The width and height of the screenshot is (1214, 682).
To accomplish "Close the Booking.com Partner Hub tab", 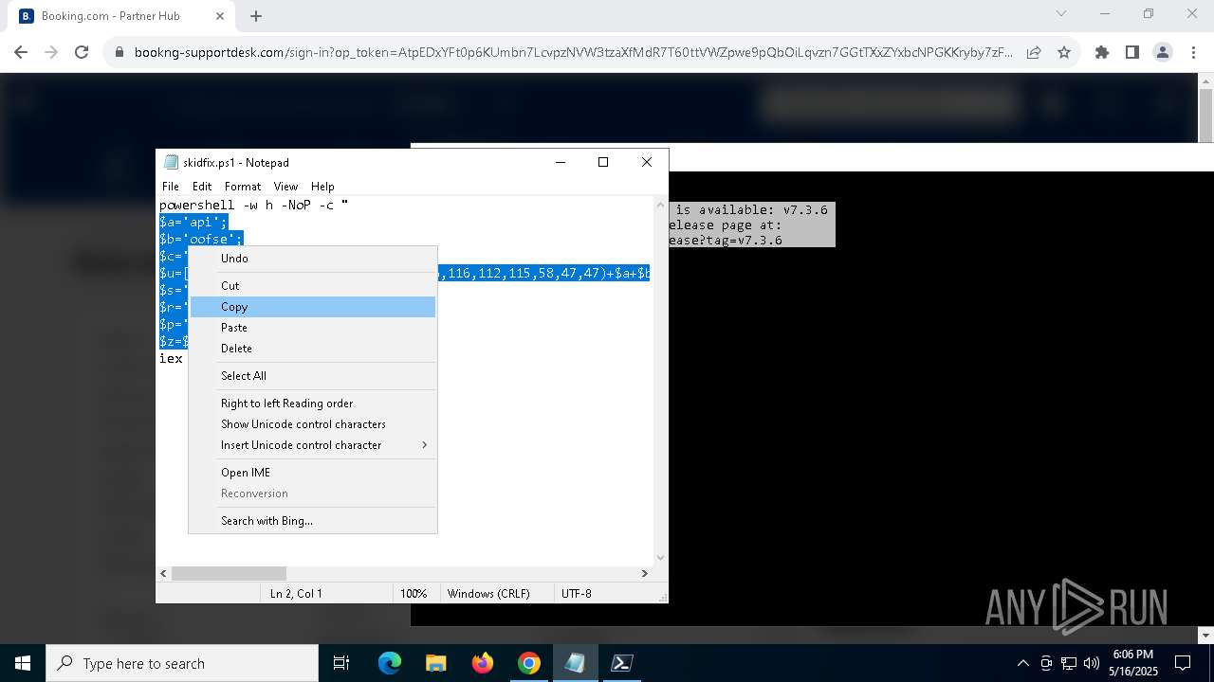I will click(220, 16).
